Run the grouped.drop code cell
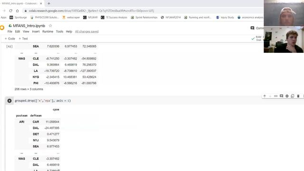Image resolution: width=304 pixels, height=171 pixels. [9, 101]
